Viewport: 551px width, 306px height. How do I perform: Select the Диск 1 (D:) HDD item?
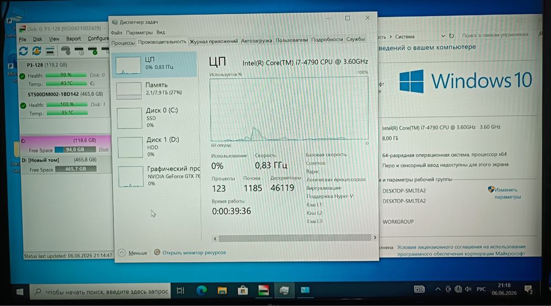(x=156, y=147)
